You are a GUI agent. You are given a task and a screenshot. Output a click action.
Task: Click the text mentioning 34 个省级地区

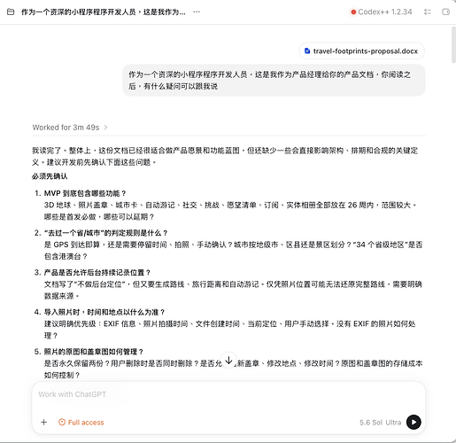click(x=382, y=245)
